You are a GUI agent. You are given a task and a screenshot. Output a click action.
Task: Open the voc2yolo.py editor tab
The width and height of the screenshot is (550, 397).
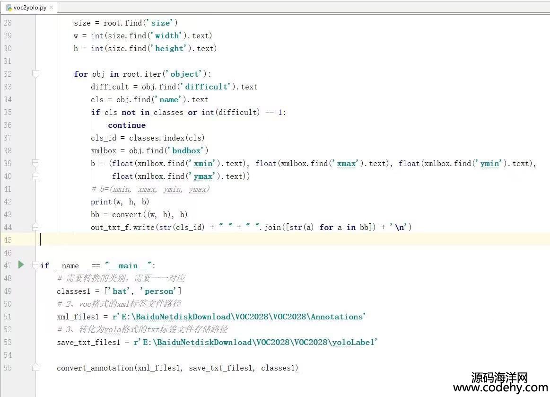(29, 8)
